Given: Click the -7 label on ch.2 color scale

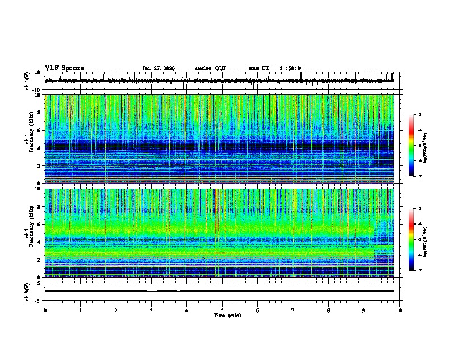Looking at the screenshot, I should [x=419, y=270].
